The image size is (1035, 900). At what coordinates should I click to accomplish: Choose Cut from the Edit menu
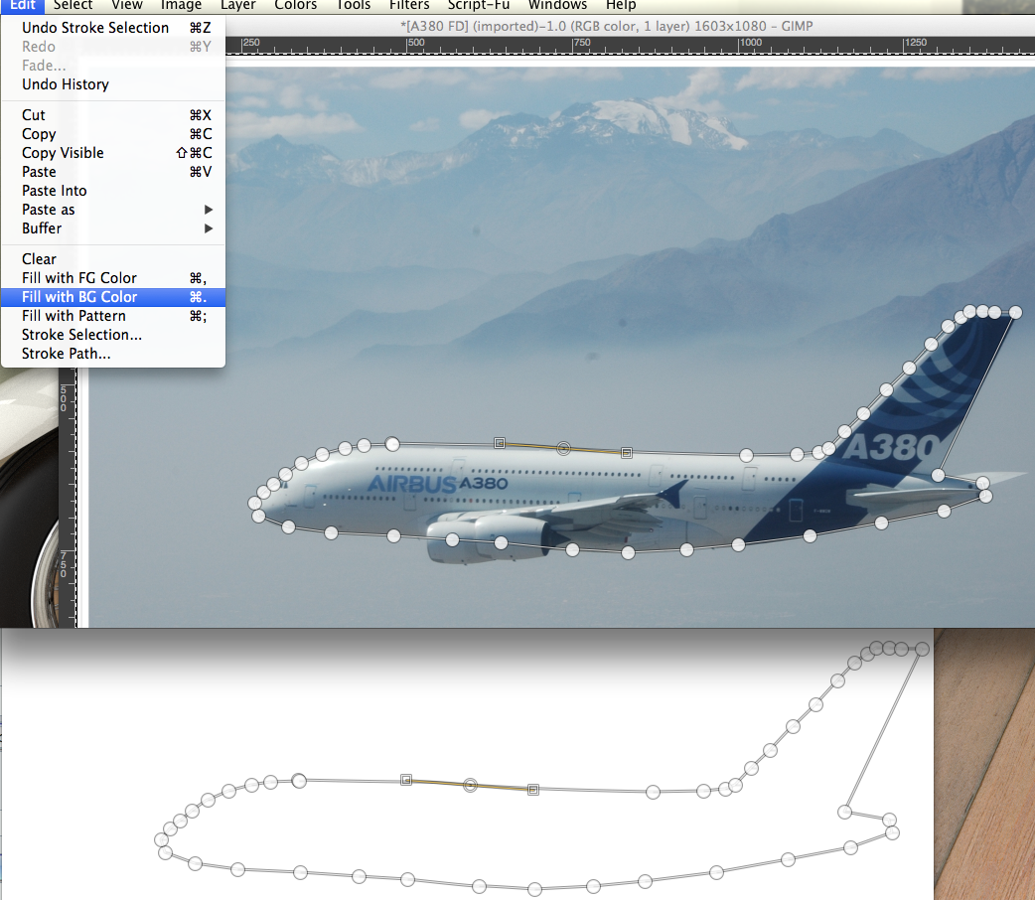tap(113, 115)
